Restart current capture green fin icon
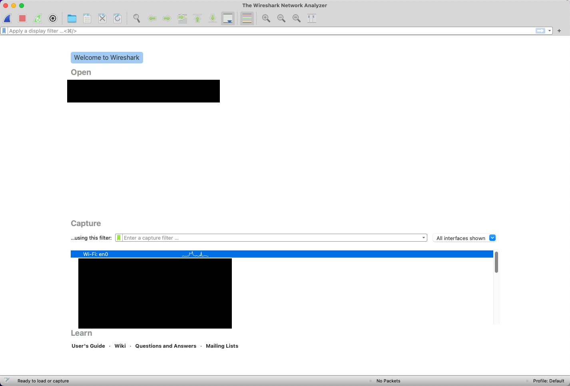Image resolution: width=570 pixels, height=386 pixels. [x=38, y=18]
